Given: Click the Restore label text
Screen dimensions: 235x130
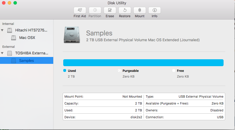Looking at the screenshot, I should (x=125, y=16).
